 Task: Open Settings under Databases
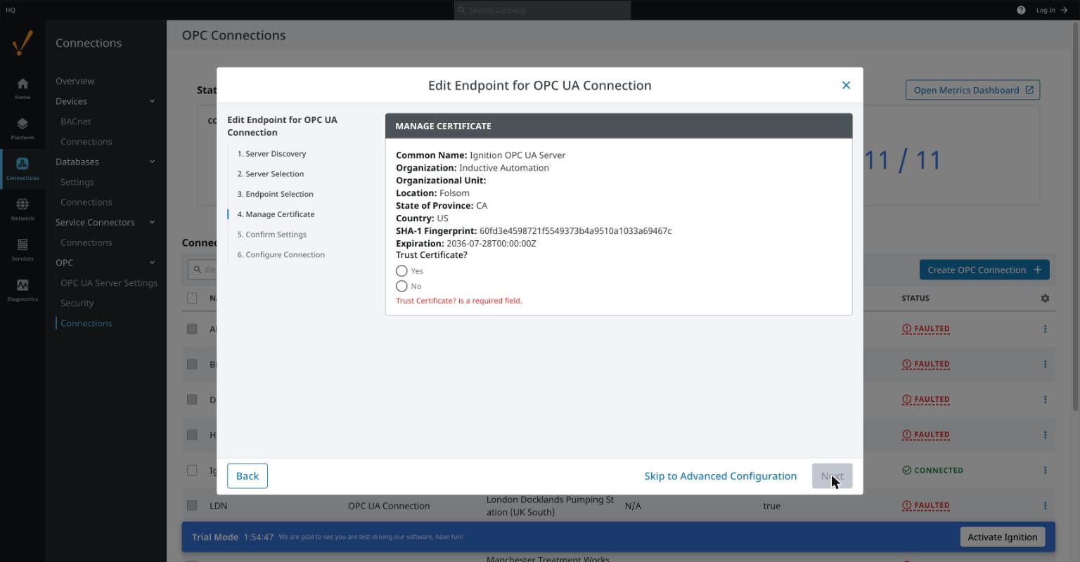[77, 182]
